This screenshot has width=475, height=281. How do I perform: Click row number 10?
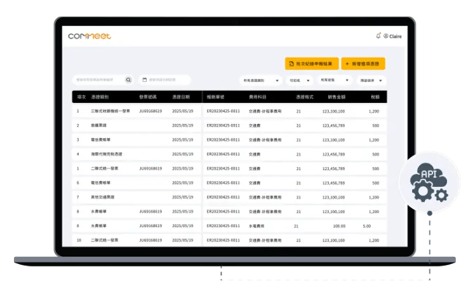[79, 240]
